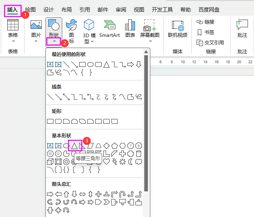Expand the 屏幕截图 dropdown arrow
The width and height of the screenshot is (254, 217).
tap(150, 41)
